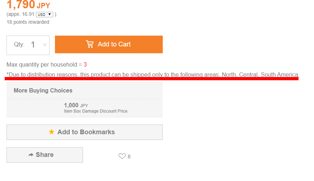The width and height of the screenshot is (314, 181).
Task: Click the share arrow icon
Action: pyautogui.click(x=31, y=155)
